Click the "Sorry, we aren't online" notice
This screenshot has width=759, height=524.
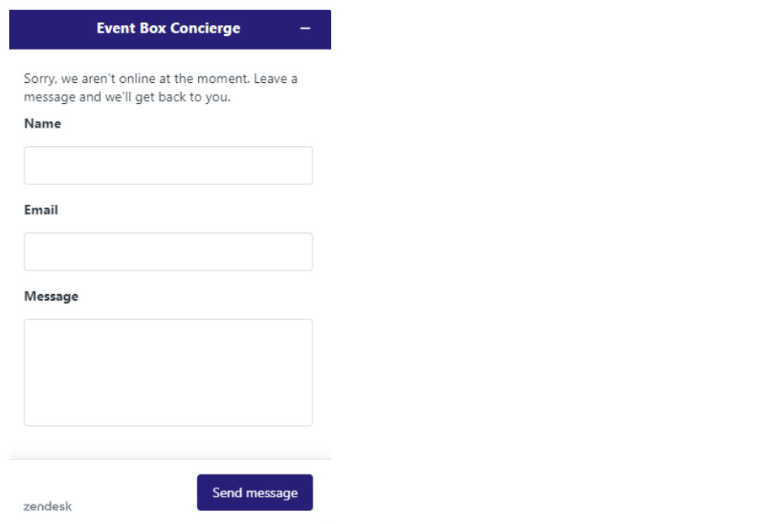[161, 79]
